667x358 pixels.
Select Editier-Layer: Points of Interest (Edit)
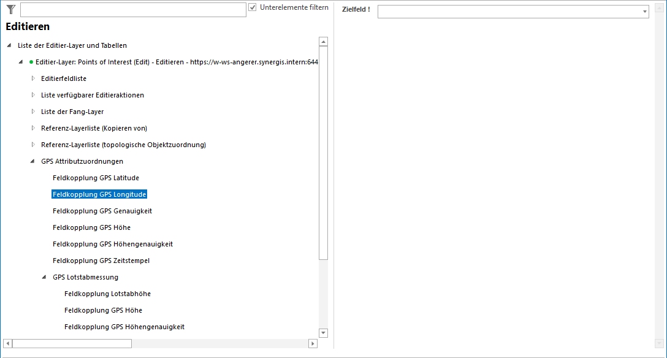coord(177,62)
